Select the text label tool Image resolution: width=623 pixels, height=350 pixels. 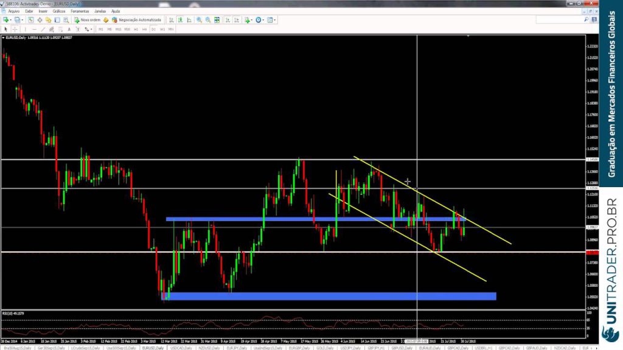[x=78, y=29]
